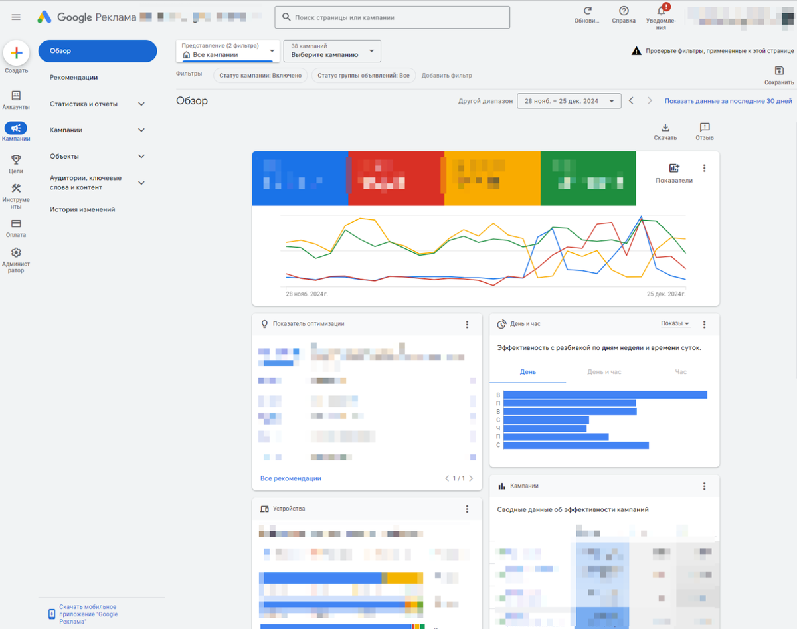Screen dimensions: 797x629
Task: Click Скачать мобильное приложение link
Action: [88, 614]
